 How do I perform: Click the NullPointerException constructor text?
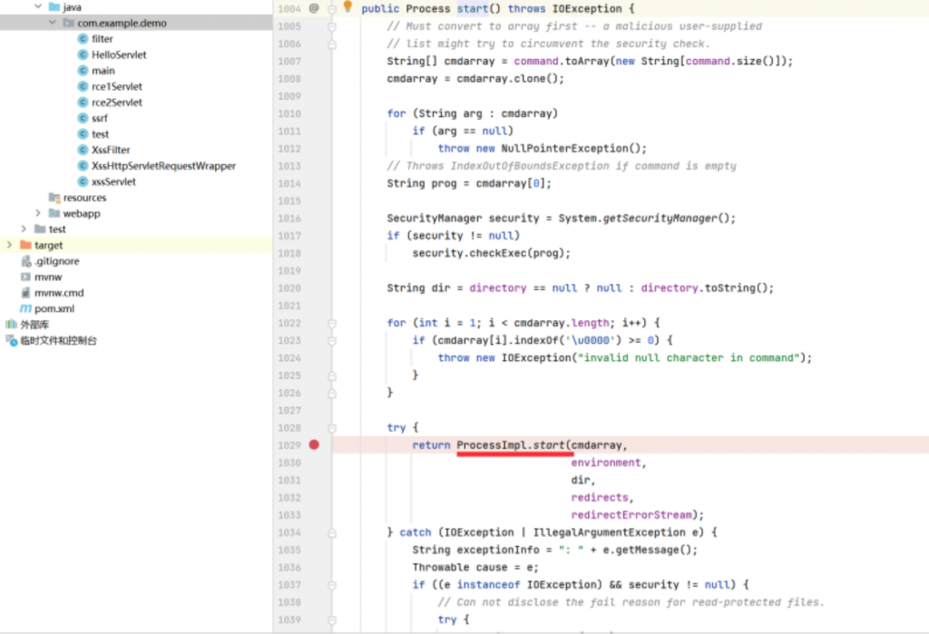point(565,148)
